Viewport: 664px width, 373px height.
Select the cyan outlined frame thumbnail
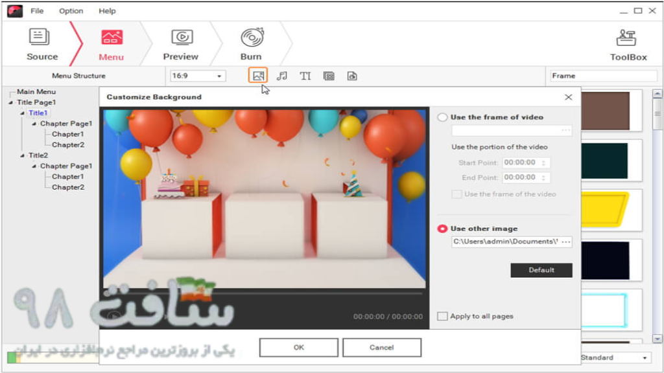click(604, 310)
